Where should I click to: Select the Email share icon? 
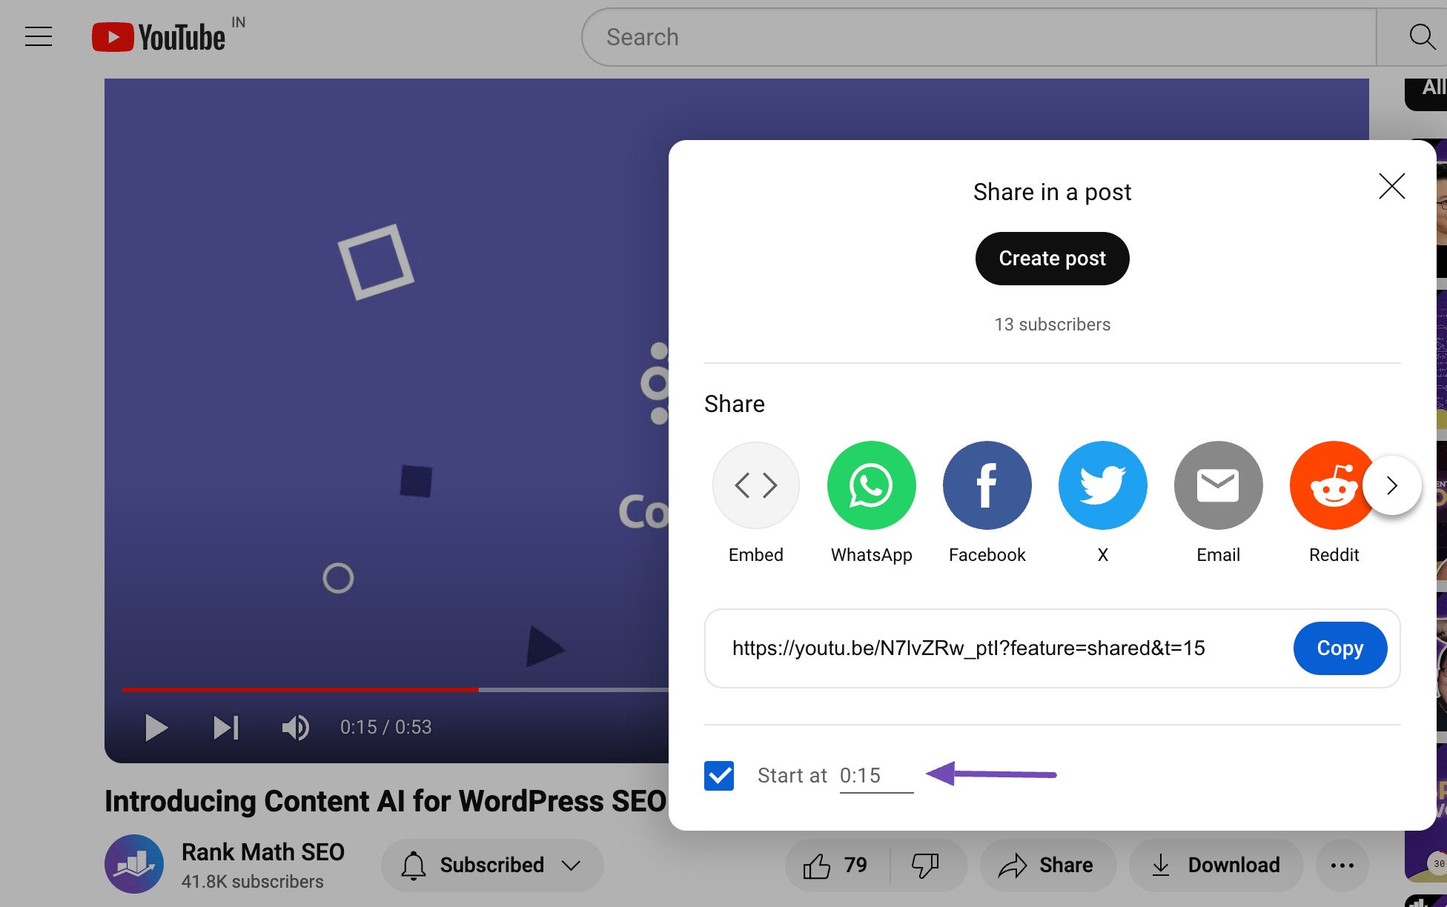pos(1218,485)
